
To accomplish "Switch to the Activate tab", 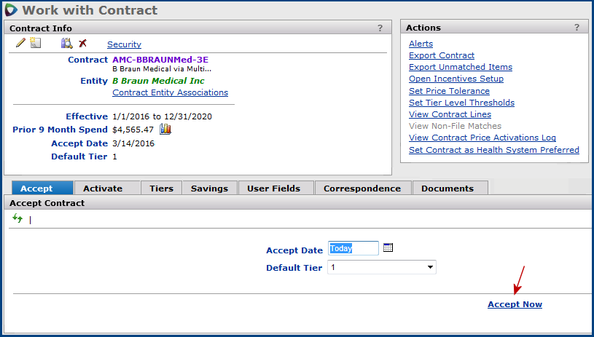I will click(103, 189).
